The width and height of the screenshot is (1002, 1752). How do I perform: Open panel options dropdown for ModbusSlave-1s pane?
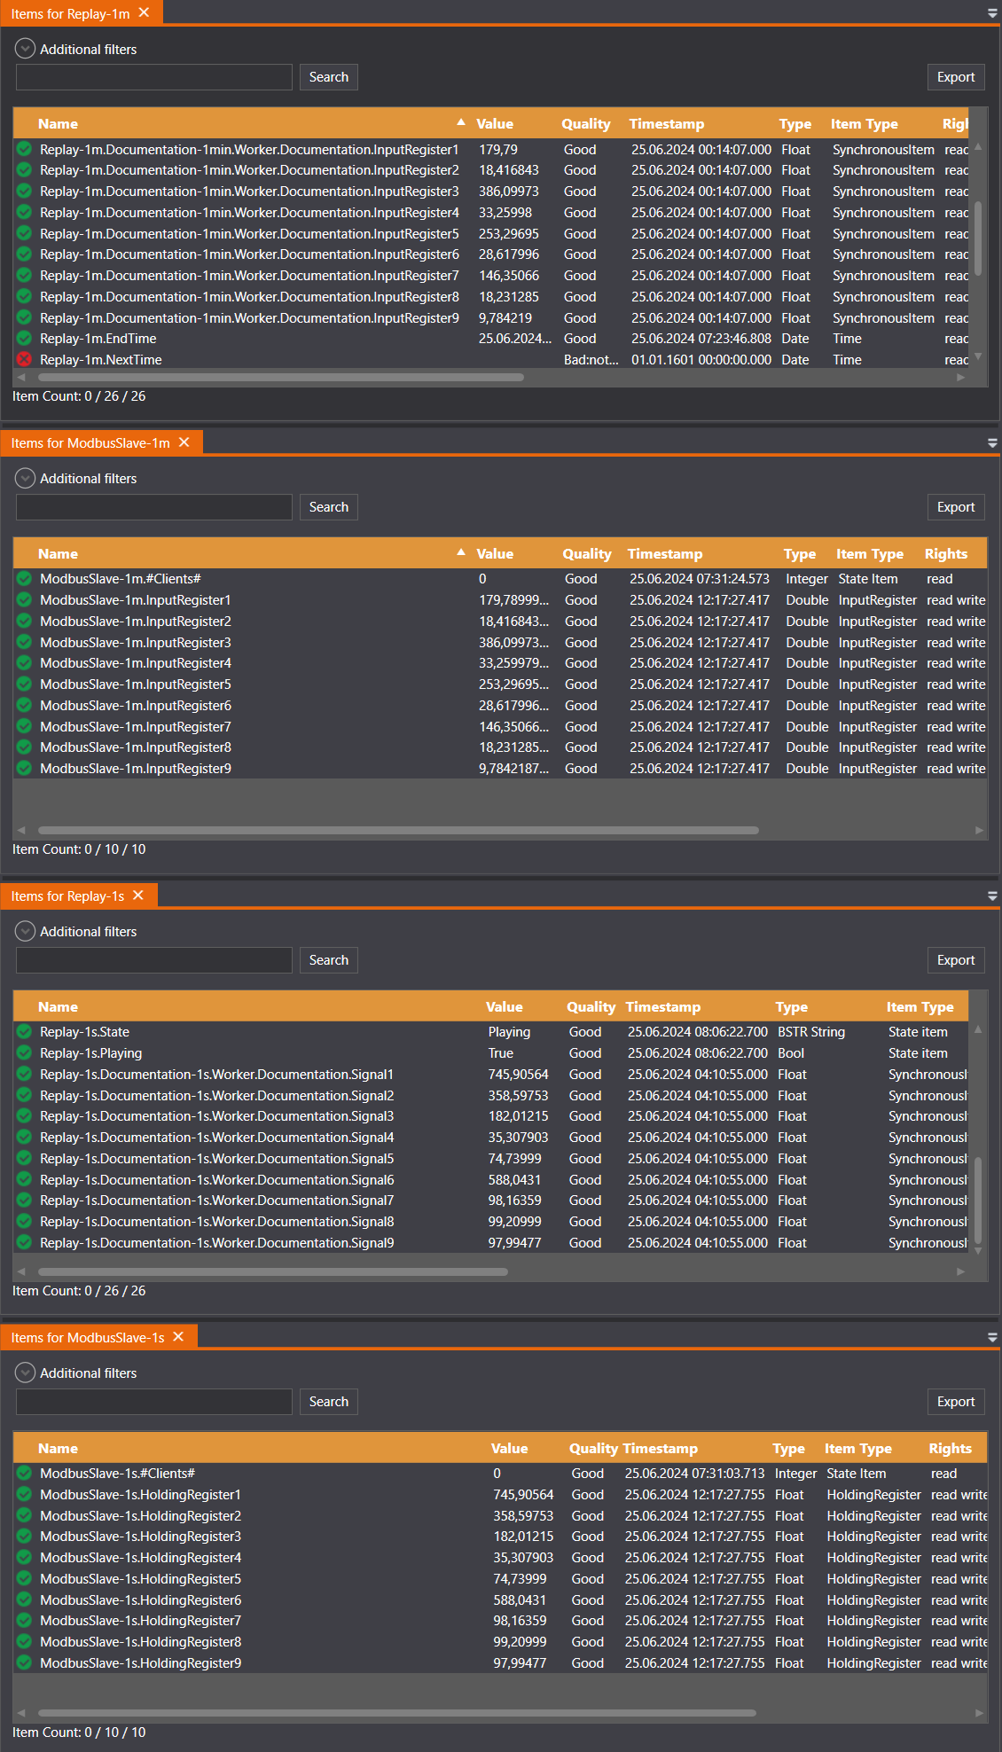[x=992, y=1338]
